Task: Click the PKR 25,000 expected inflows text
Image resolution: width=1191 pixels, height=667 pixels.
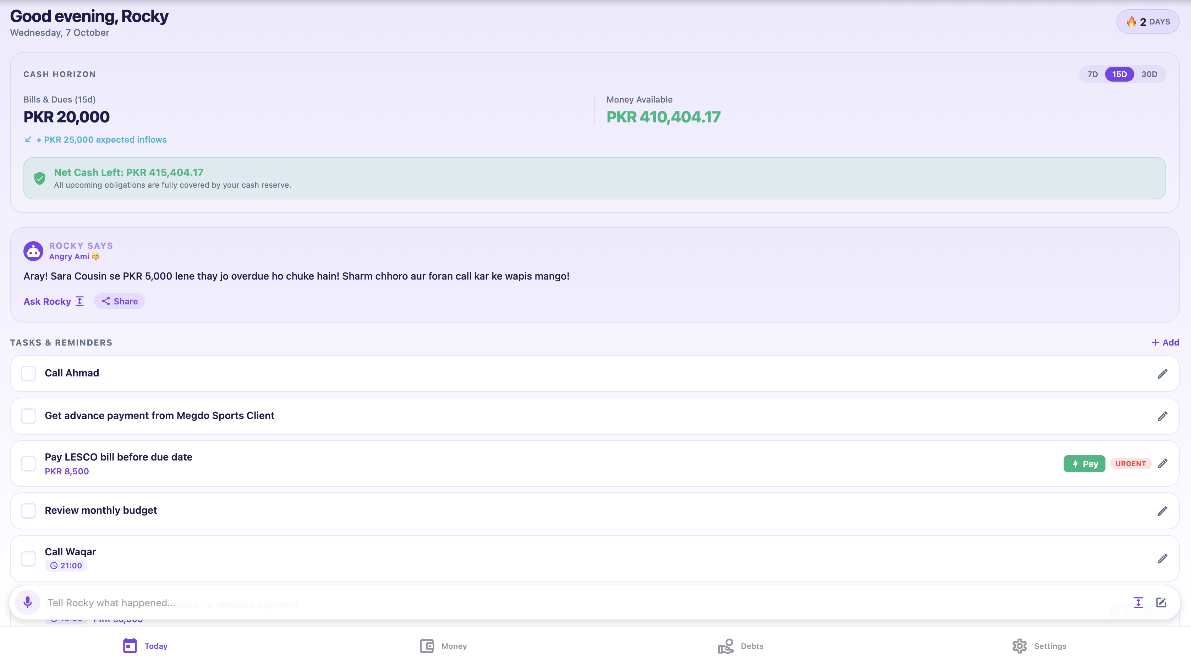Action: 101,139
